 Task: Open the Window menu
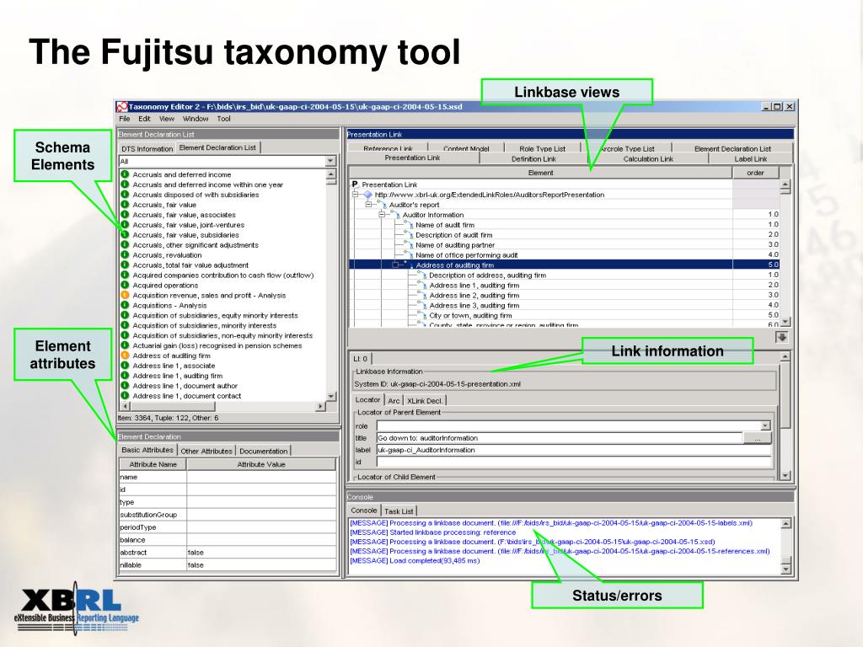(196, 119)
